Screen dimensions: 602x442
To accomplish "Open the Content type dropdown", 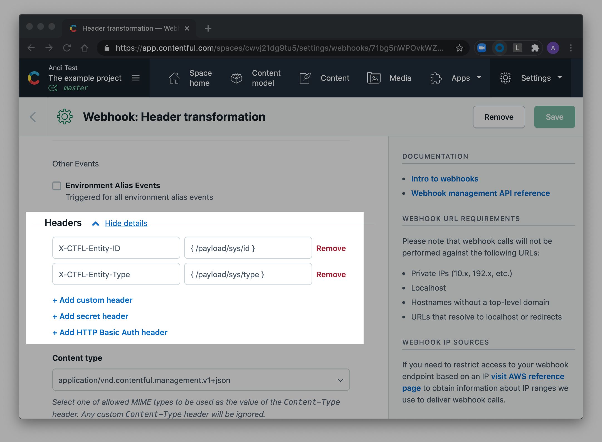I will click(201, 380).
